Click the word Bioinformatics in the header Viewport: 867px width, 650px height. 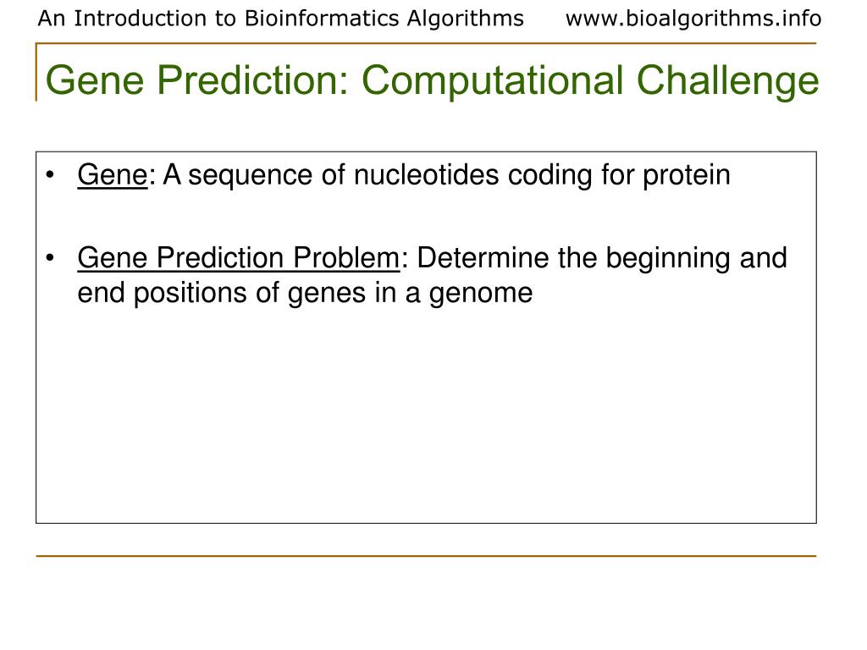point(321,19)
